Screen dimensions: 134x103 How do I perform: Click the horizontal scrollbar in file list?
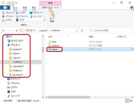(x=69, y=97)
